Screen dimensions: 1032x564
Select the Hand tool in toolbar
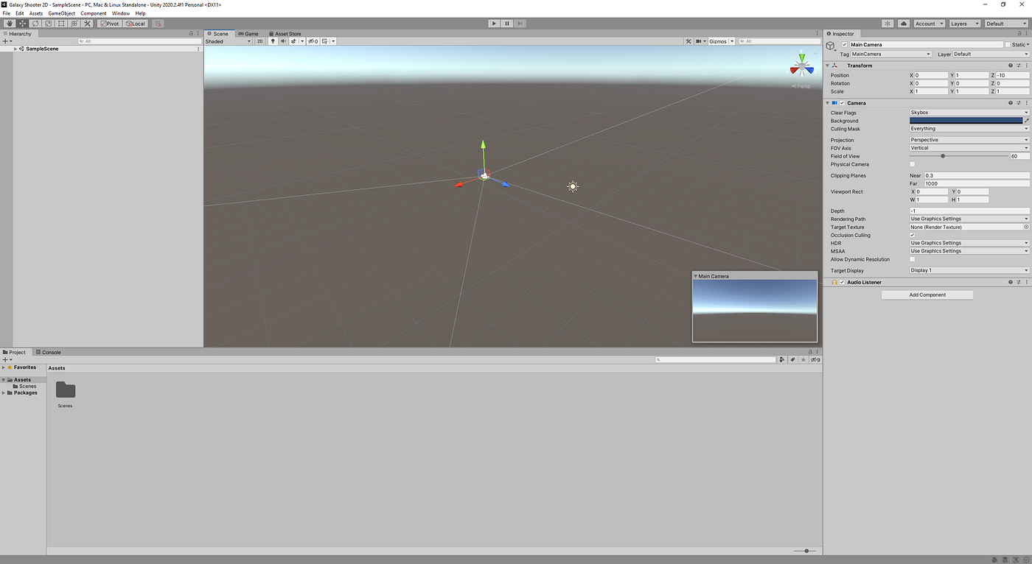10,24
